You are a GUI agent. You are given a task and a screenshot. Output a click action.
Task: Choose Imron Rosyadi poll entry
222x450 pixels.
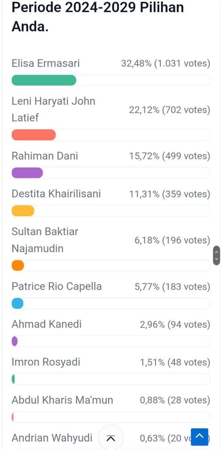pos(46,362)
